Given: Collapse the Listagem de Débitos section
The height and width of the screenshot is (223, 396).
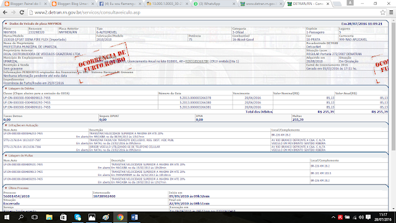Looking at the screenshot, I should (6, 89).
